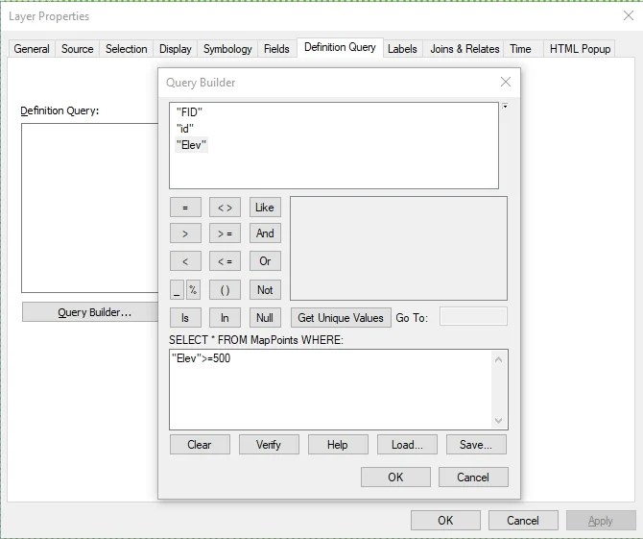Switch to the General tab

32,49
